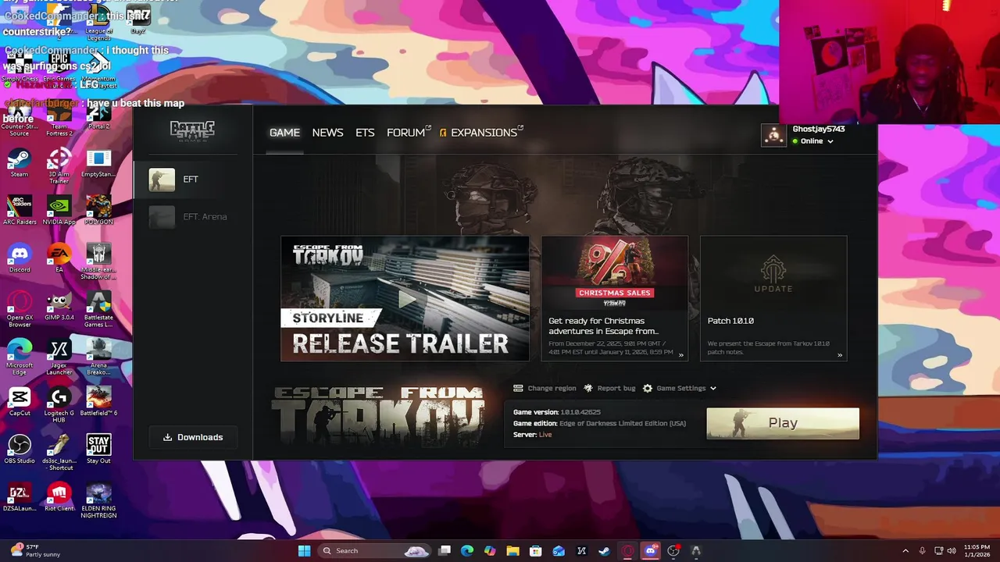Open the EmptyStan desktop shortcut
The width and height of the screenshot is (1000, 562).
(98, 163)
